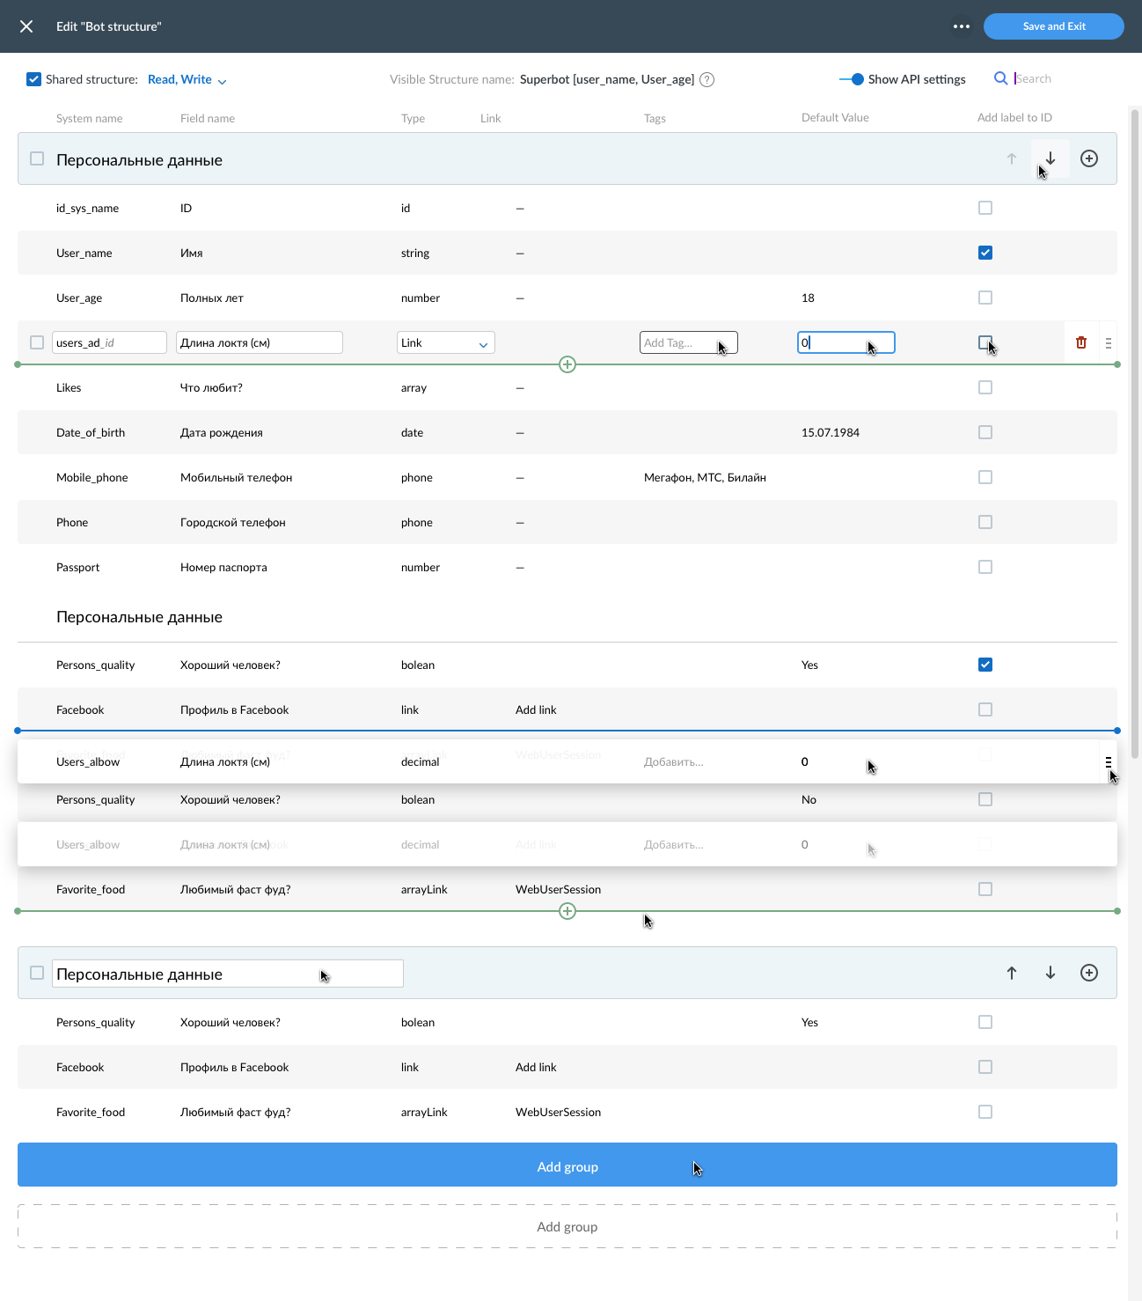The height and width of the screenshot is (1301, 1142).
Task: Click the drag handle on users_ad row
Action: 1109,342
